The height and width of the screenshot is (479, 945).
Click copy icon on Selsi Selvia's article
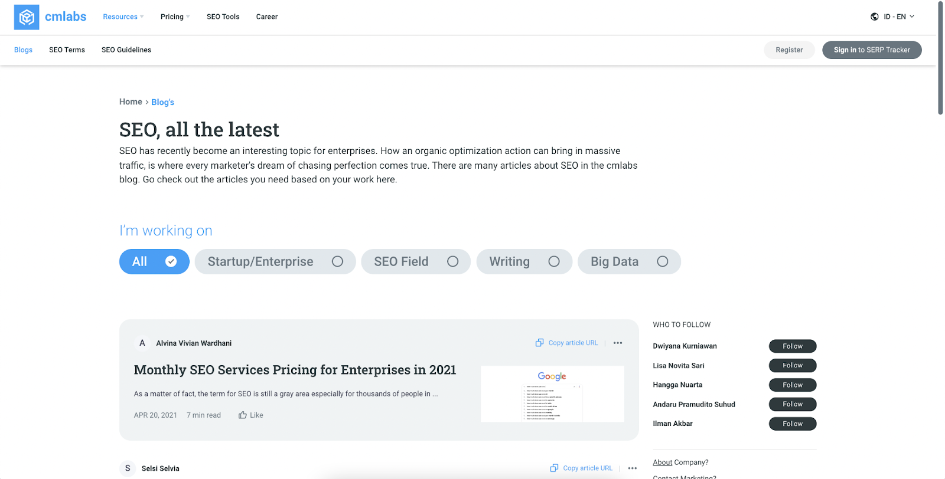coord(554,468)
